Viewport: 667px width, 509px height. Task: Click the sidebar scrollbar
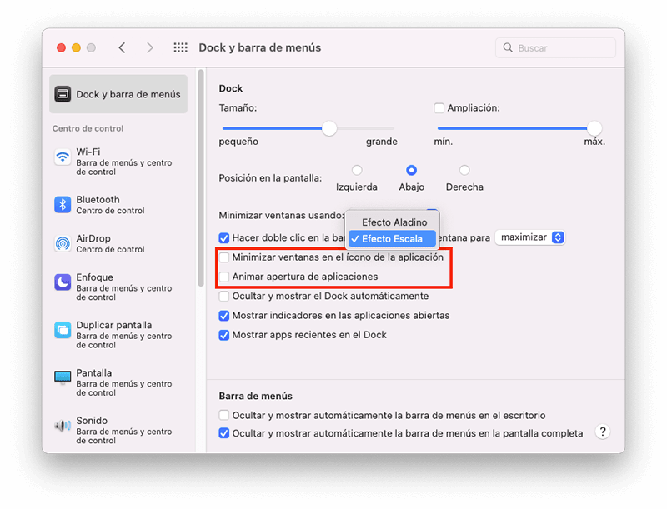point(201,178)
